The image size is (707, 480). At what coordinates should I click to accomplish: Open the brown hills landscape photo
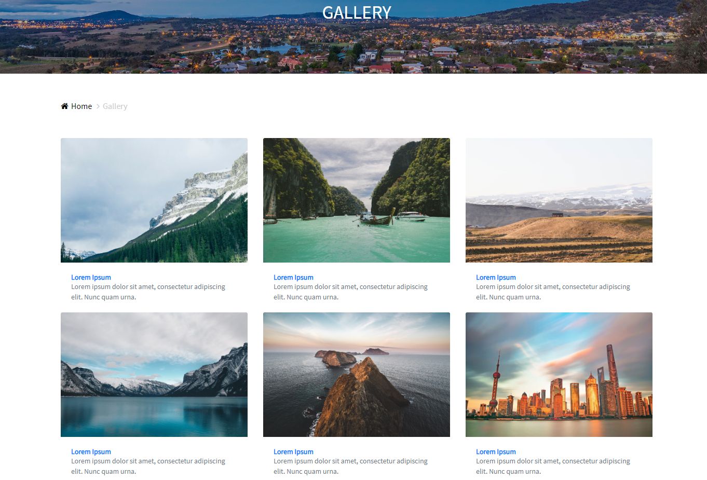point(559,200)
